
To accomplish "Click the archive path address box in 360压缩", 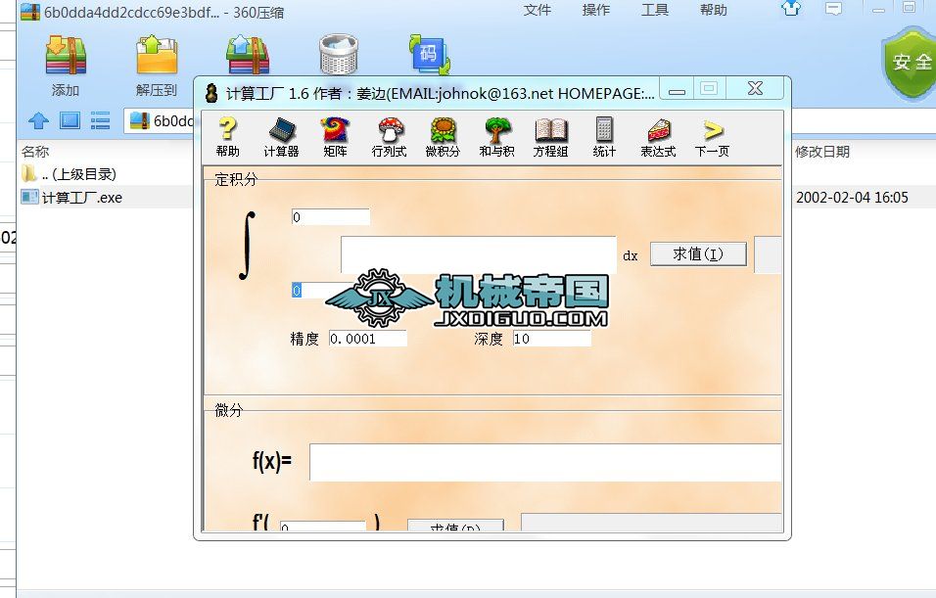I will pos(159,120).
